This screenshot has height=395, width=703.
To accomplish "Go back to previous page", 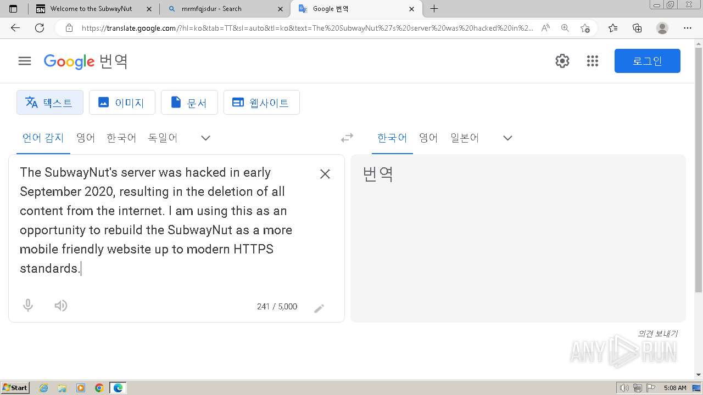I will click(x=15, y=28).
